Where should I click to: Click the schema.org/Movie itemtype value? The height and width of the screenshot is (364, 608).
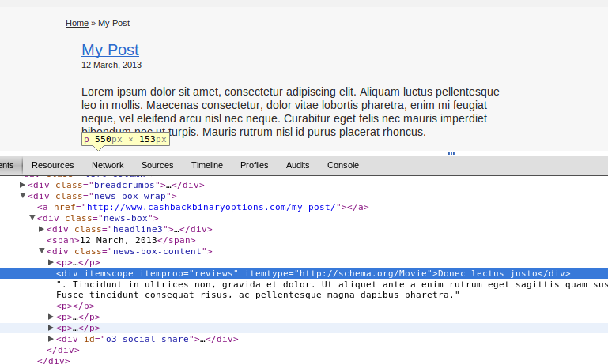click(x=364, y=273)
